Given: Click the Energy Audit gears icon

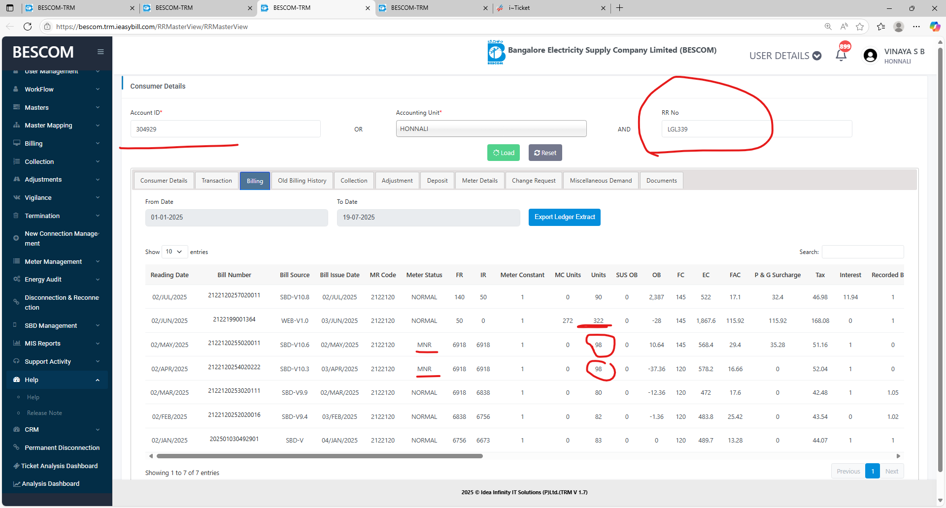Looking at the screenshot, I should click(x=16, y=279).
